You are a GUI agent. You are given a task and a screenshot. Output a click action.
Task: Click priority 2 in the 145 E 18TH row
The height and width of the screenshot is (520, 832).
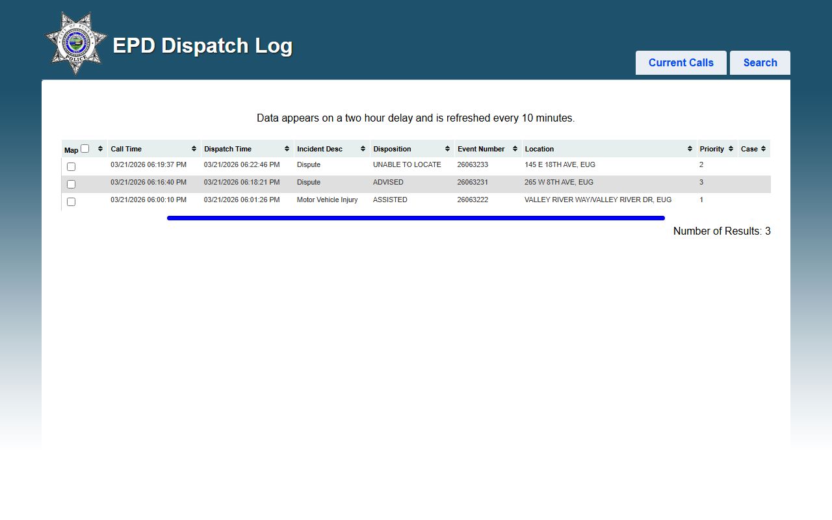(701, 164)
